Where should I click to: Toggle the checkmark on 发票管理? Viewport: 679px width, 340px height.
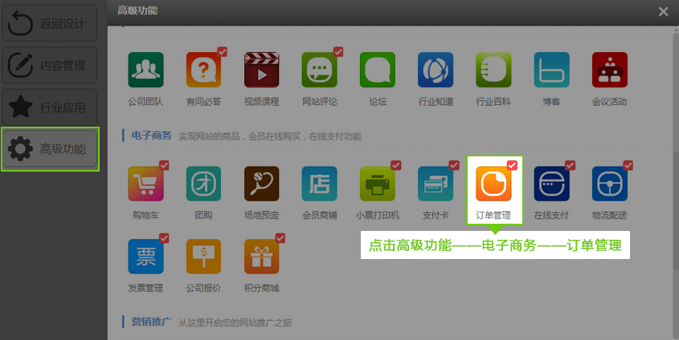click(x=164, y=238)
